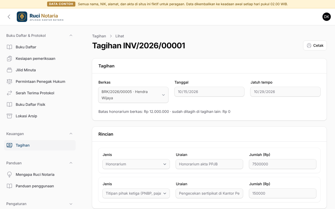Click the Lokasi Arsip archive box icon
The height and width of the screenshot is (209, 335).
point(9,116)
